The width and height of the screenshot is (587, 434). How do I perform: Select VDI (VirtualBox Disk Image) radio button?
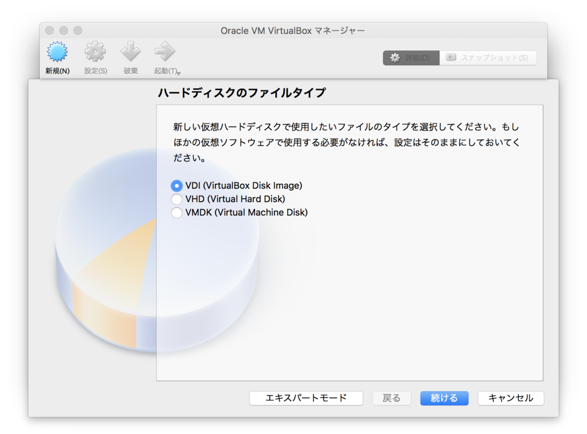point(177,186)
